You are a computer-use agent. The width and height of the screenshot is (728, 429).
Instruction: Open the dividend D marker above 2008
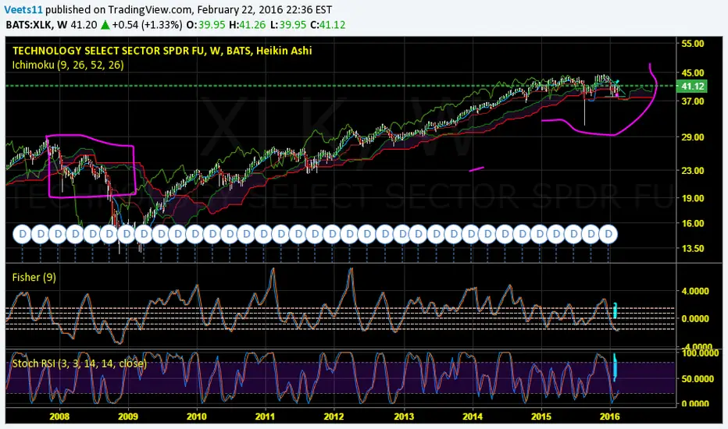[x=58, y=234]
